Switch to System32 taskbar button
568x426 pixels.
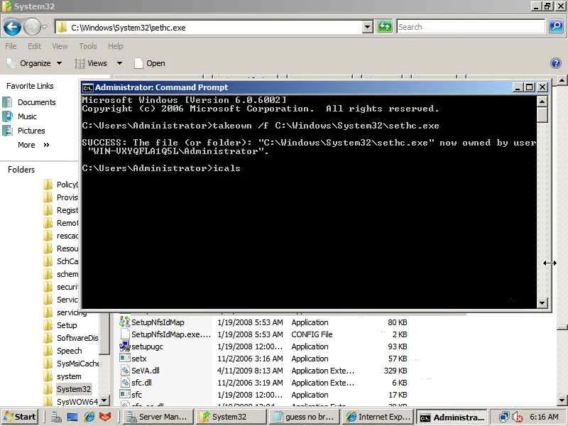tap(231, 417)
